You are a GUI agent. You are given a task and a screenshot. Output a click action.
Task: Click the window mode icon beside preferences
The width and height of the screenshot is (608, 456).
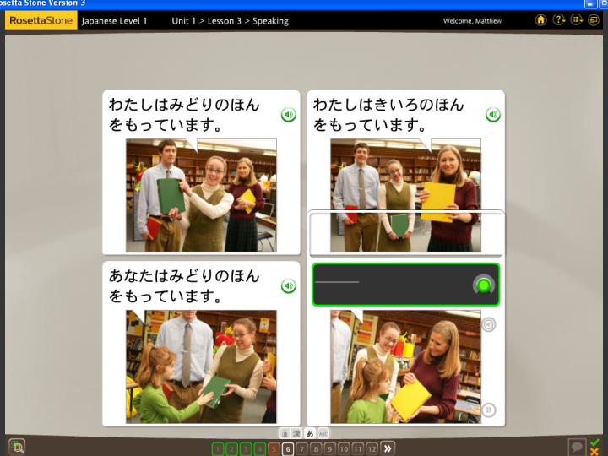pos(593,20)
